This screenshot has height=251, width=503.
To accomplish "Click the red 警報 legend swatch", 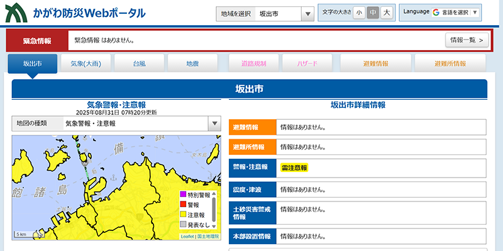I will (183, 205).
